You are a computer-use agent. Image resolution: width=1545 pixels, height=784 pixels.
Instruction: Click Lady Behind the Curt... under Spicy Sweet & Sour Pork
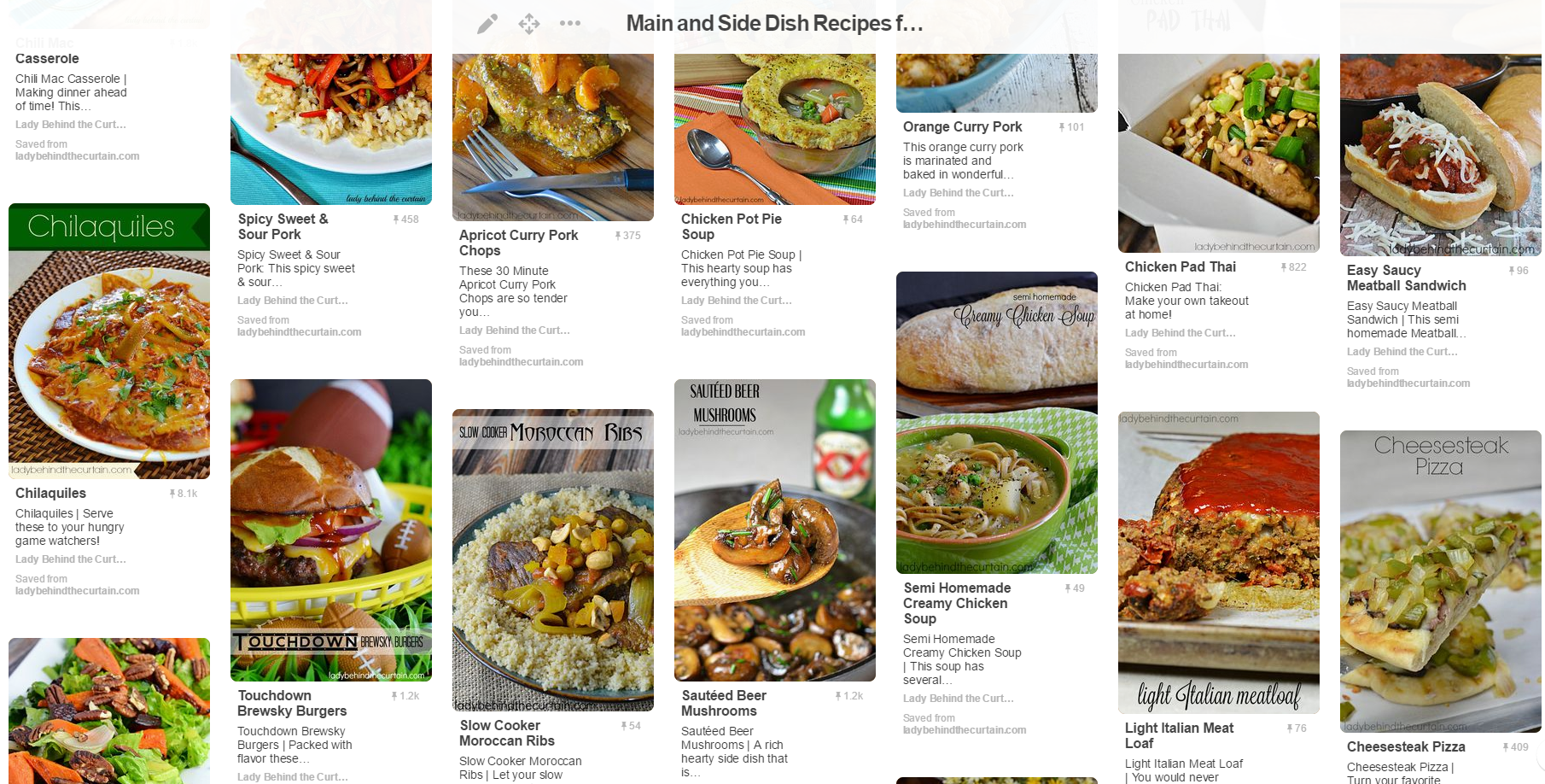pos(293,301)
